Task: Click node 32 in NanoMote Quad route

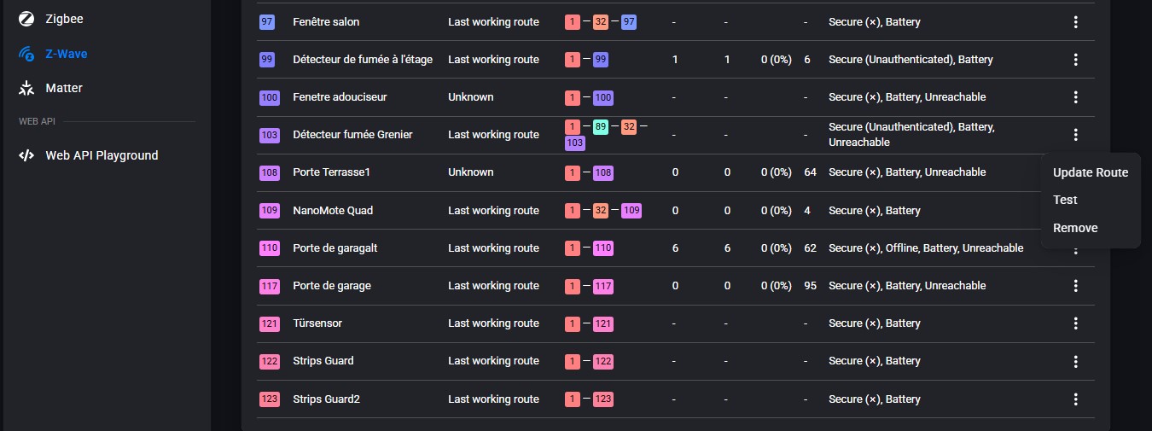Action: coord(601,210)
